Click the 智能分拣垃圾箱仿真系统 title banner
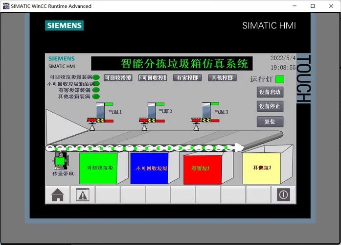This screenshot has height=245, width=341. (172, 63)
